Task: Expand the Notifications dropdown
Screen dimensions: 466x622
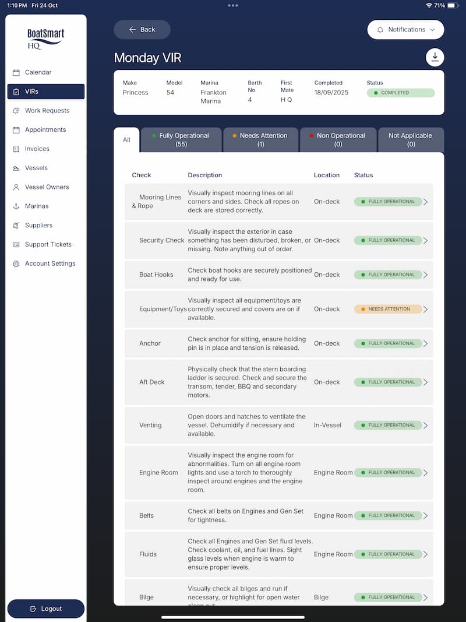Action: click(x=405, y=30)
